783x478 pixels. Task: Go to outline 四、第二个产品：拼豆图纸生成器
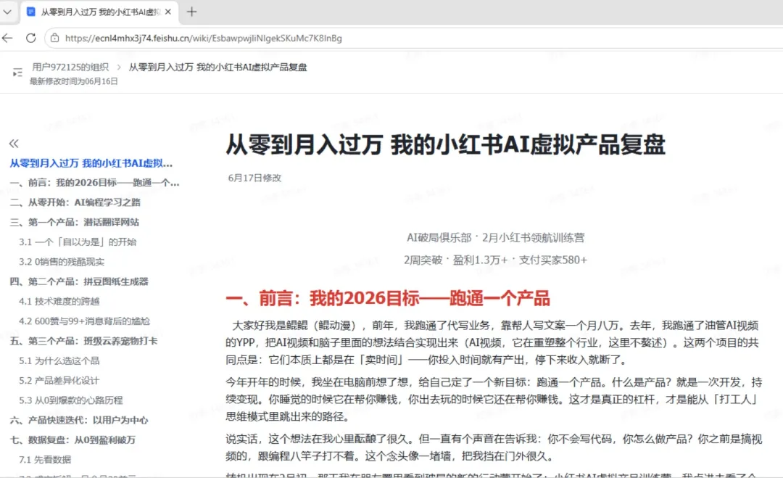click(79, 281)
